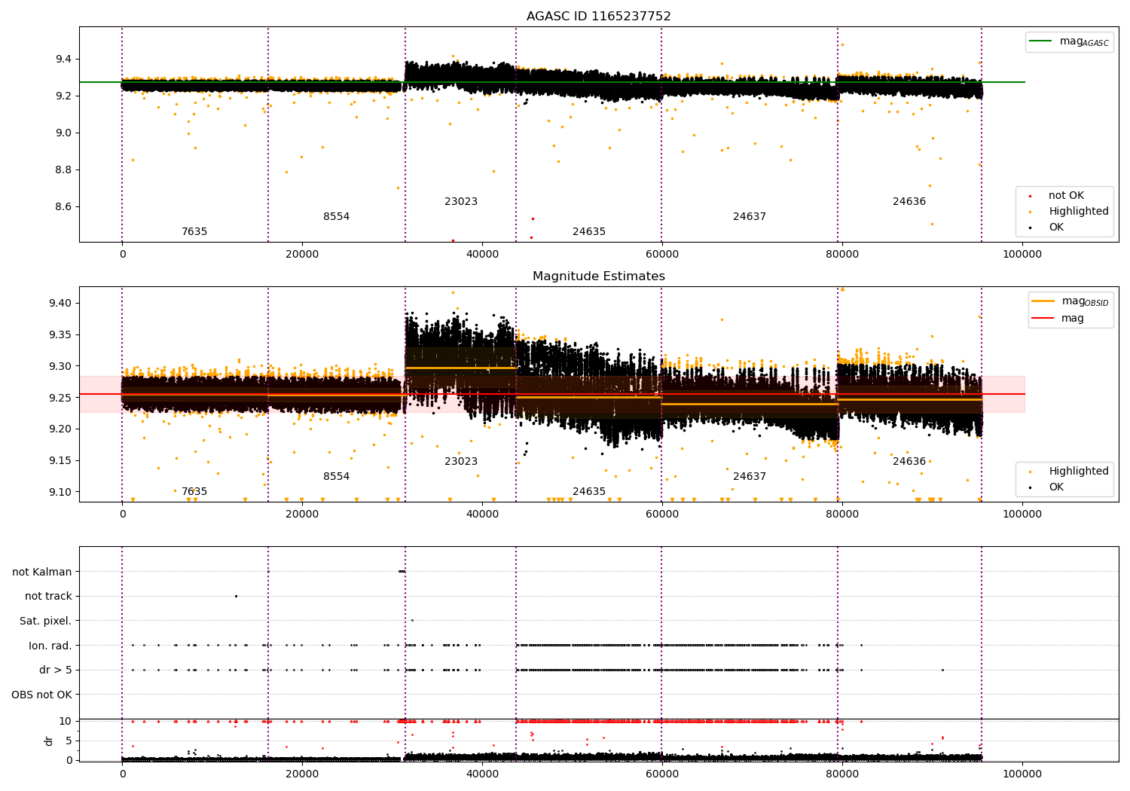Click the 9.30 y-axis tick label

(x=60, y=367)
